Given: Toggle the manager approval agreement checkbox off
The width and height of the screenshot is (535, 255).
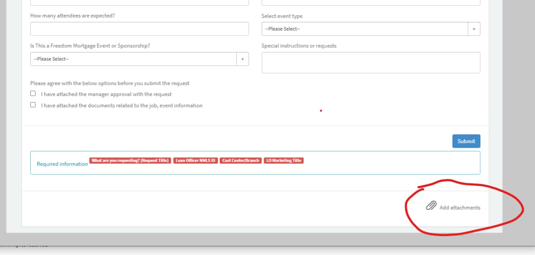Looking at the screenshot, I should click(x=33, y=93).
